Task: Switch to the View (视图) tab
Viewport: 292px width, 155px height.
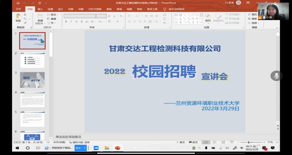Action: pos(129,9)
